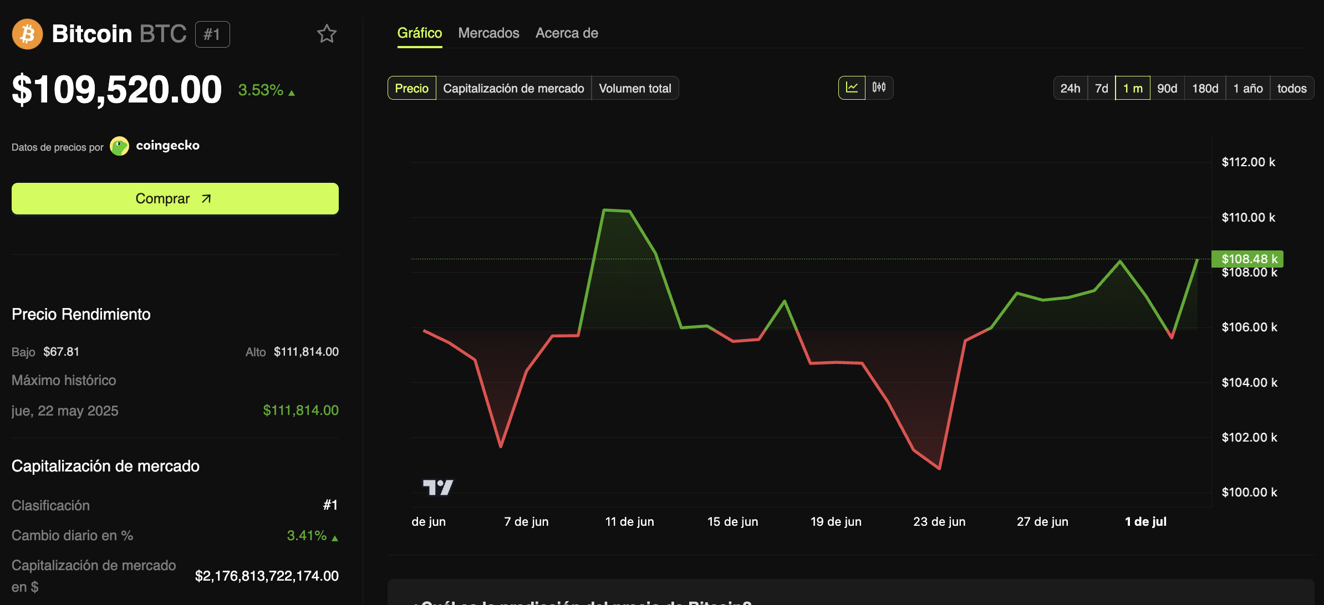Choose the 180d time range
Image resolution: width=1324 pixels, height=605 pixels.
[1205, 89]
